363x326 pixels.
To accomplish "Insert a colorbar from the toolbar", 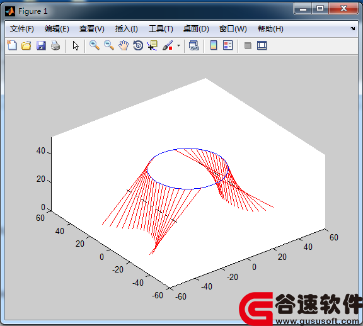I will click(214, 45).
